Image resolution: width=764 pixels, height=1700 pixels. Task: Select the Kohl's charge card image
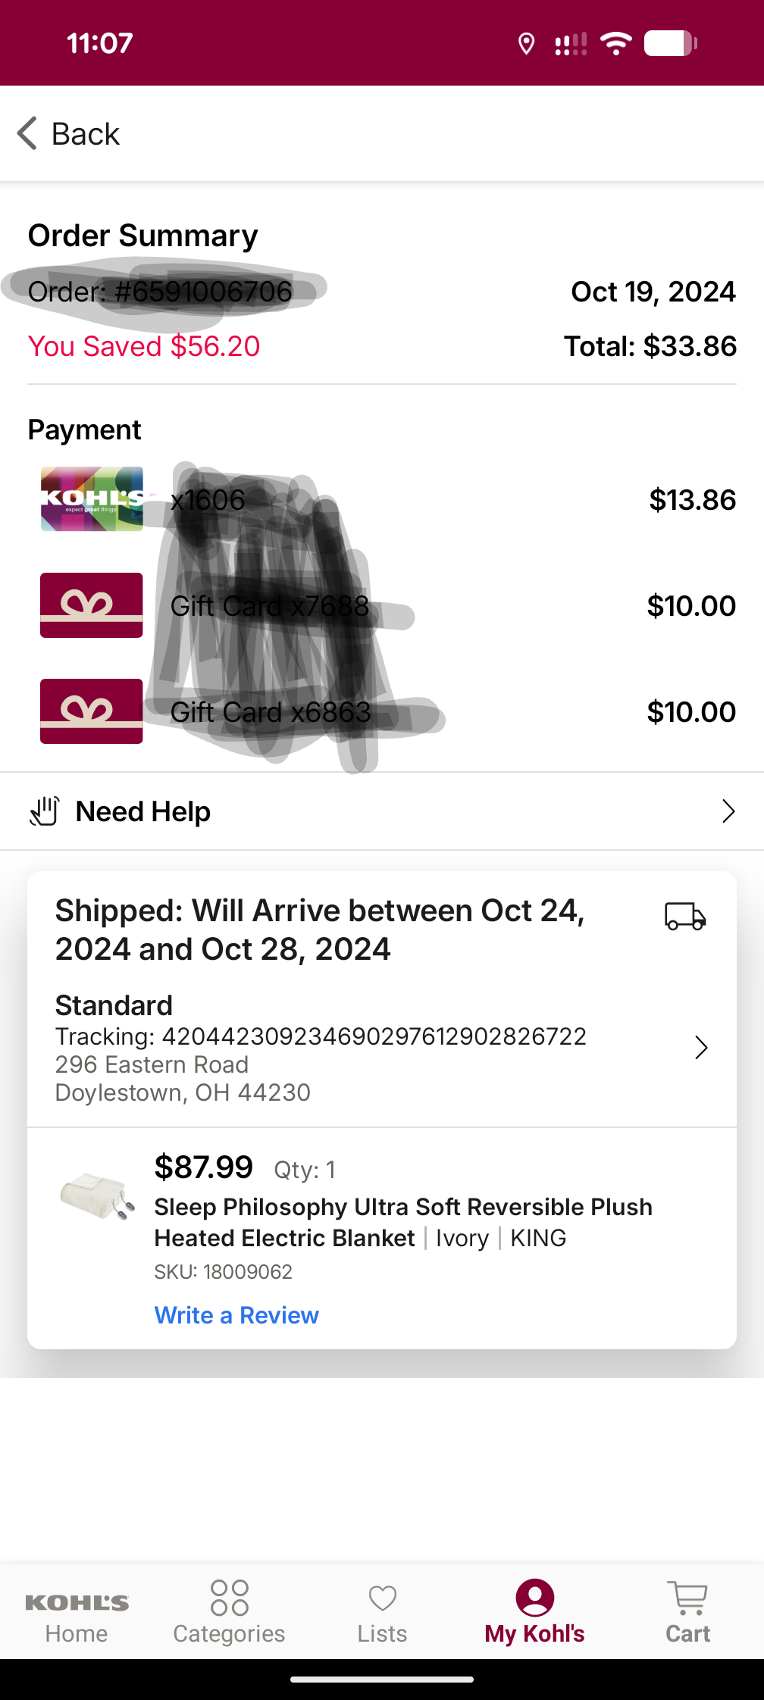[92, 498]
